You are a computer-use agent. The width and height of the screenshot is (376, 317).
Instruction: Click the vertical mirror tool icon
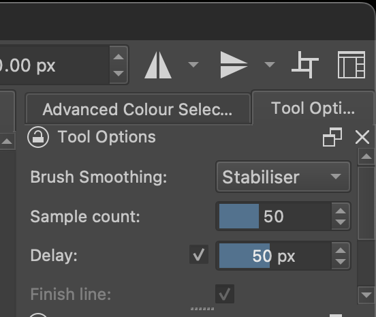pyautogui.click(x=234, y=65)
